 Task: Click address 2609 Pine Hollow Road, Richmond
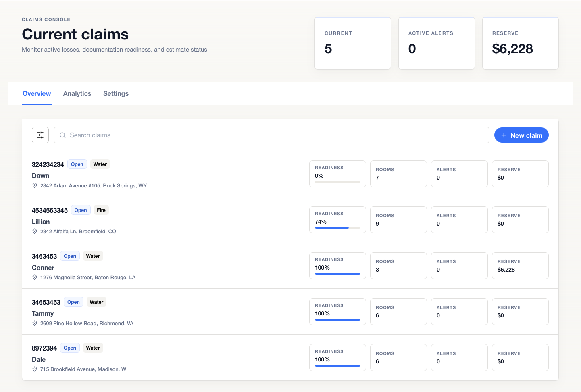[x=87, y=324]
